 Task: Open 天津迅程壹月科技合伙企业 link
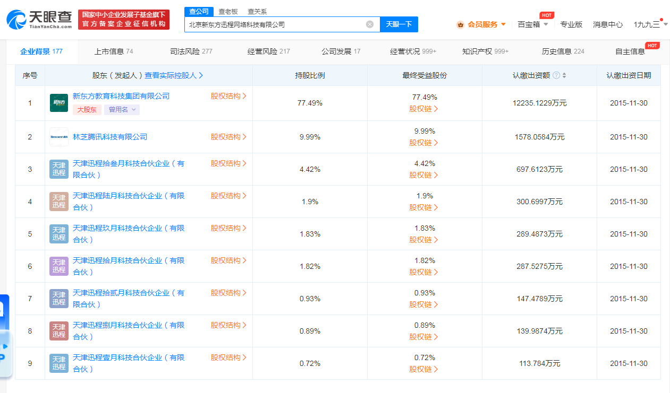[x=129, y=363]
